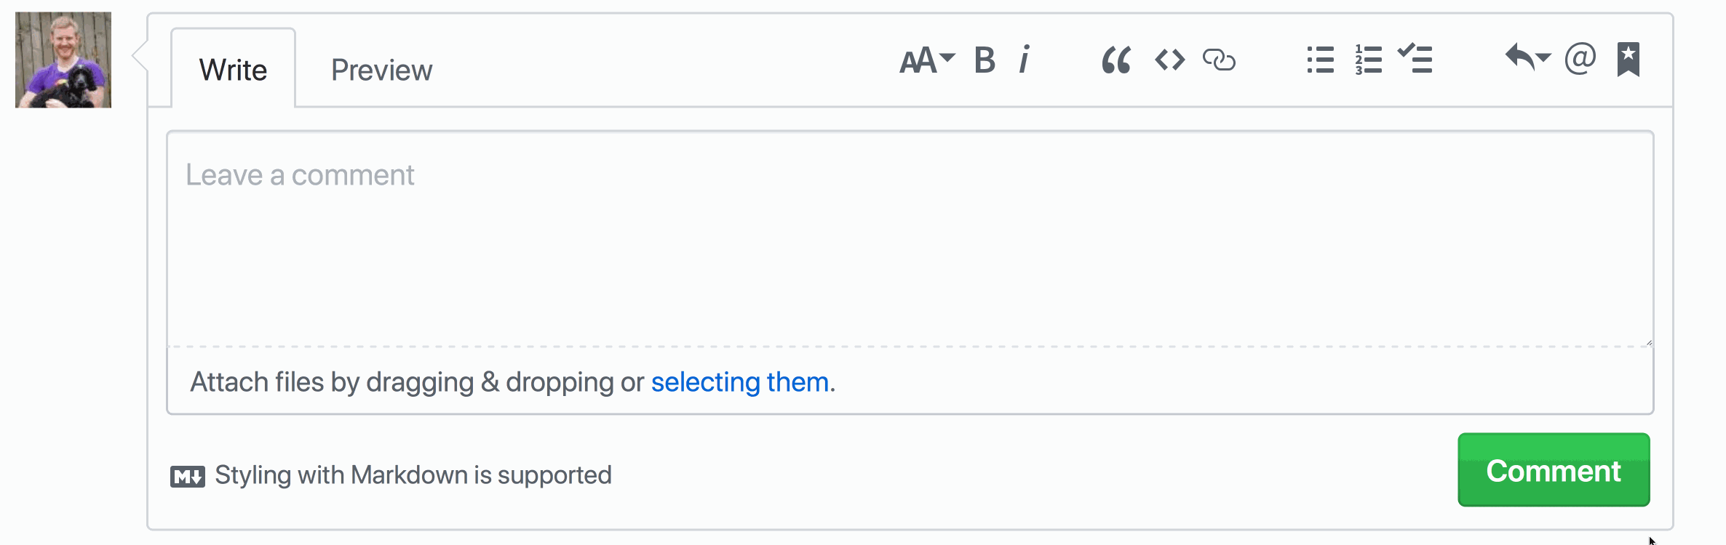Submit the comment with the Comment button
The image size is (1726, 545).
pyautogui.click(x=1554, y=470)
